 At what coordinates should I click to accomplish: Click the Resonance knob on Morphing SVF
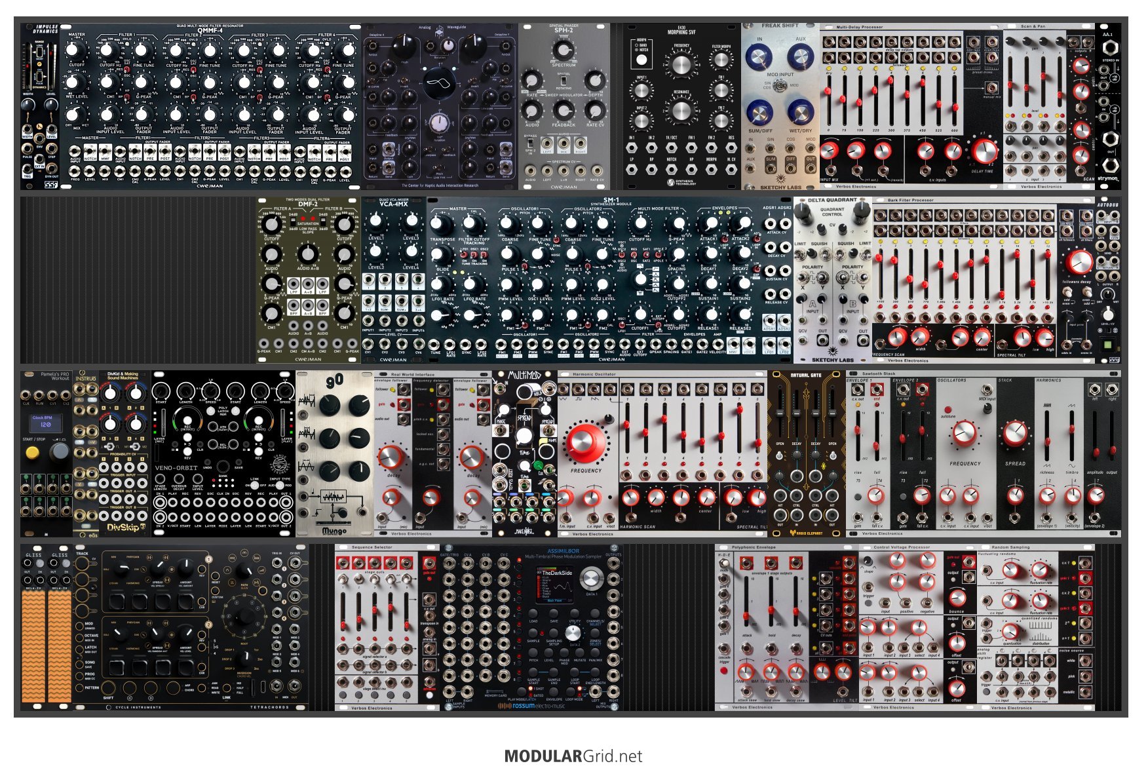coord(681,111)
